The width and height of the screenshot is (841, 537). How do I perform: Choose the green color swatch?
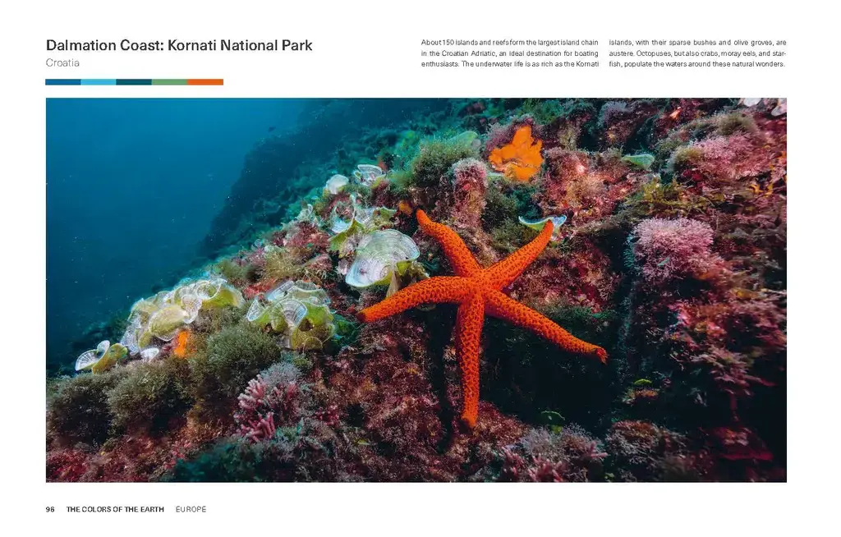pyautogui.click(x=169, y=82)
